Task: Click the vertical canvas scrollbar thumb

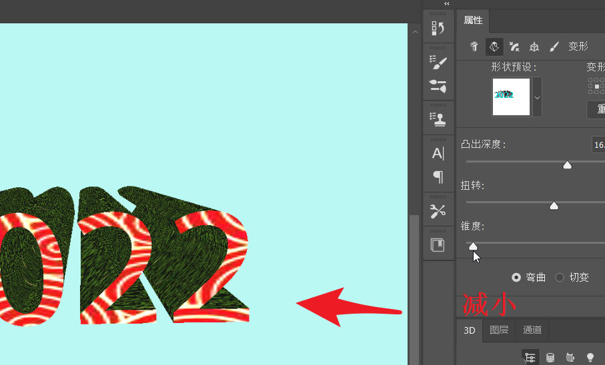Action: click(x=414, y=290)
